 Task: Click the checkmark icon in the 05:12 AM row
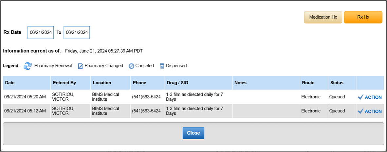[360, 111]
